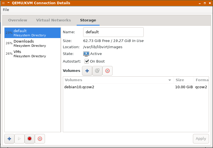The height and width of the screenshot is (148, 213).
Task: Open the File menu
Action: point(6,10)
